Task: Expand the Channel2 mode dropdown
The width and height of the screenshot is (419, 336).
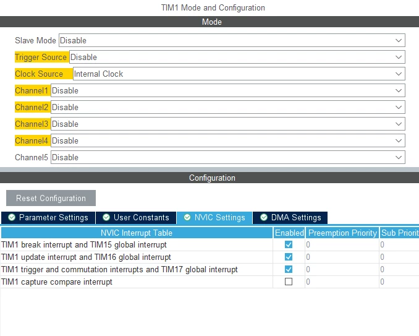Action: click(228, 107)
